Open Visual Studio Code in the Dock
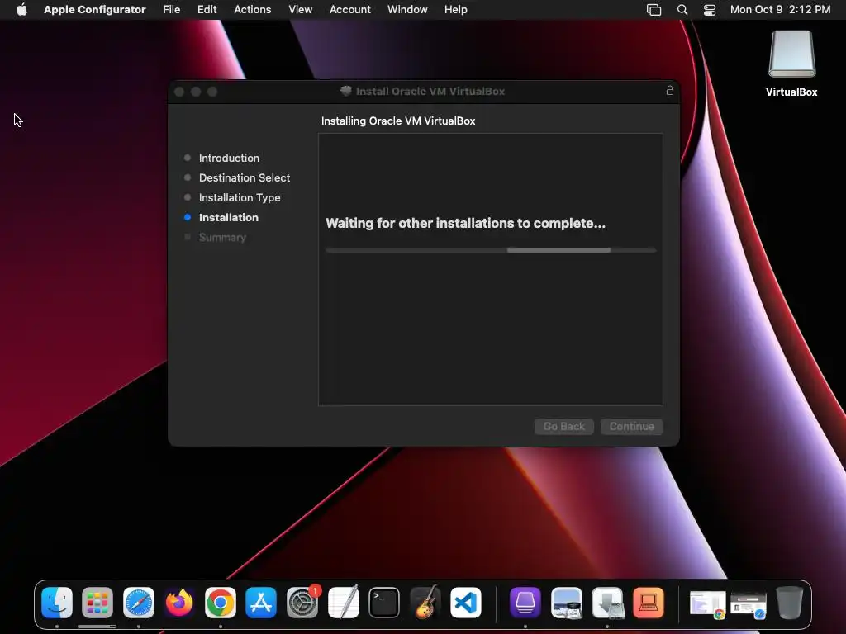Image resolution: width=846 pixels, height=634 pixels. click(x=466, y=602)
